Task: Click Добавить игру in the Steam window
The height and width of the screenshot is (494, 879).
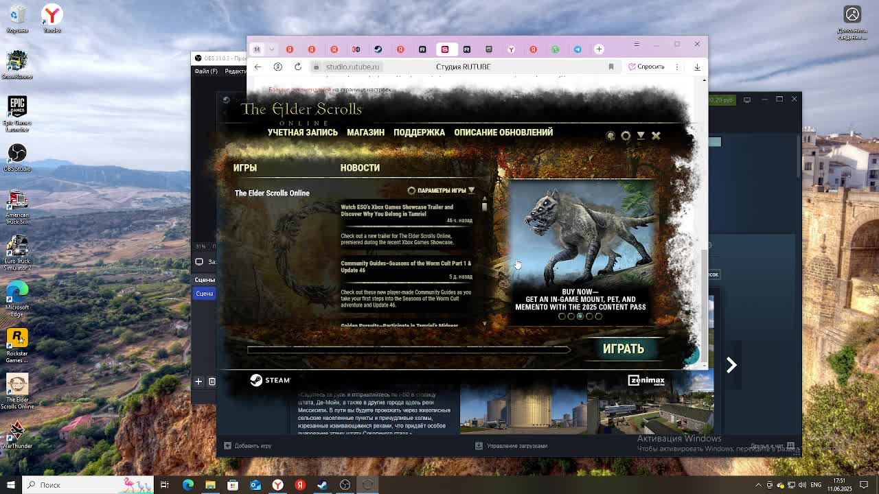Action: 248,446
